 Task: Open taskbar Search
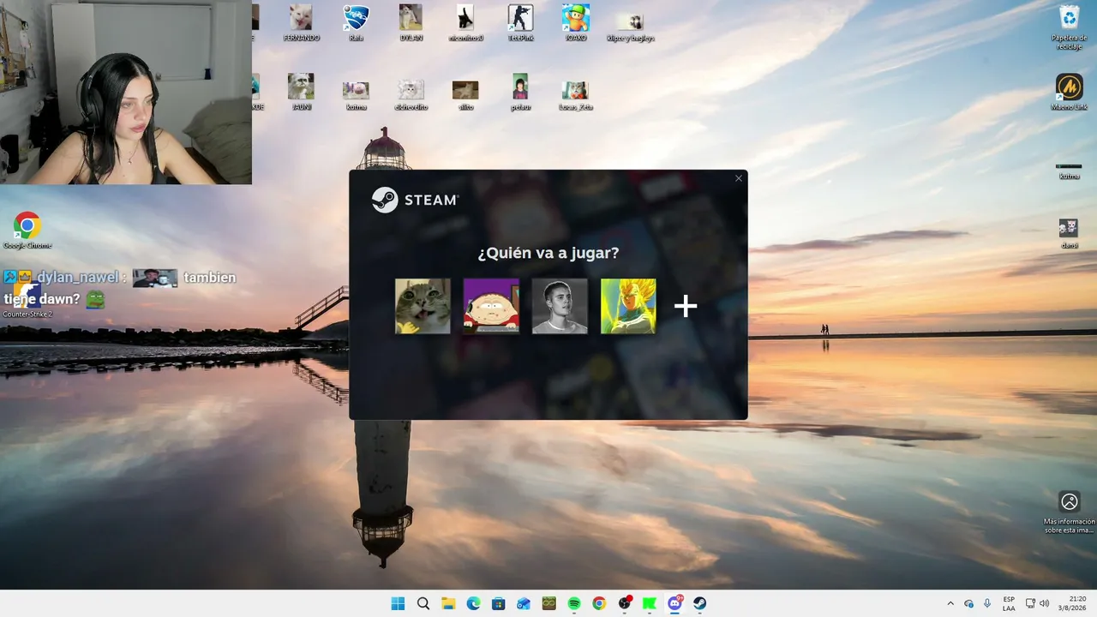(x=423, y=603)
